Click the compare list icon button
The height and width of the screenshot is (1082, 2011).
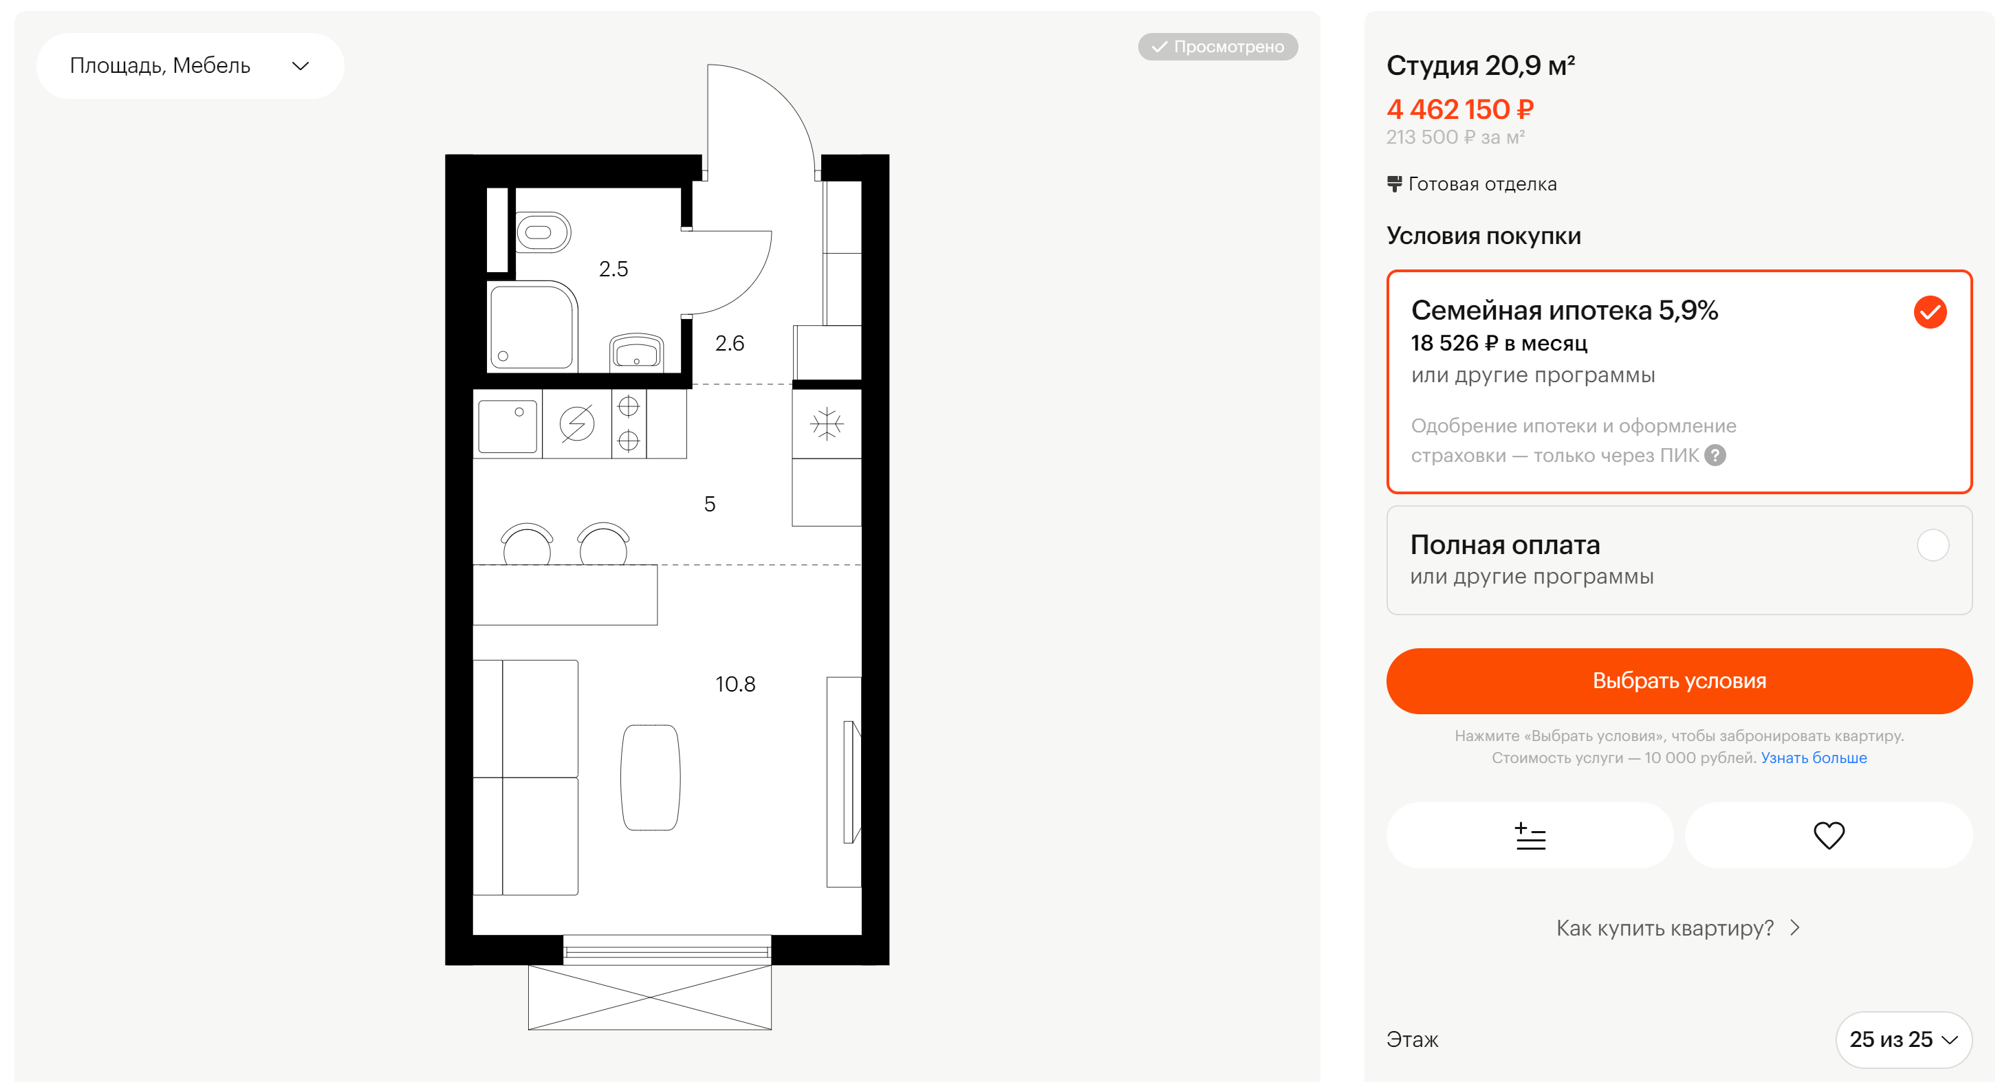1530,835
